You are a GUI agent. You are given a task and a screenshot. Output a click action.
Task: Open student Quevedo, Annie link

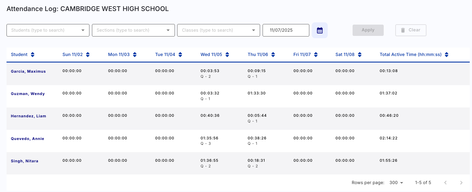(x=27, y=139)
